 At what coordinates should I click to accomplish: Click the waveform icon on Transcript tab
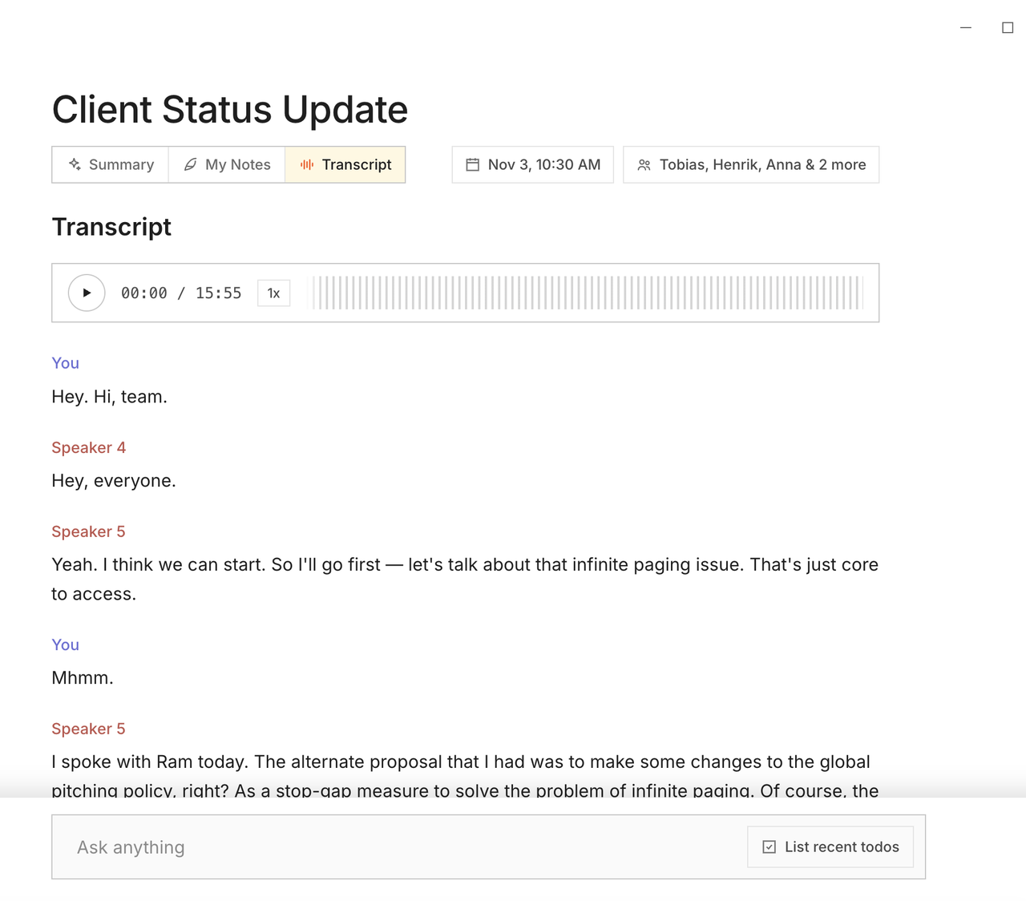pyautogui.click(x=307, y=164)
